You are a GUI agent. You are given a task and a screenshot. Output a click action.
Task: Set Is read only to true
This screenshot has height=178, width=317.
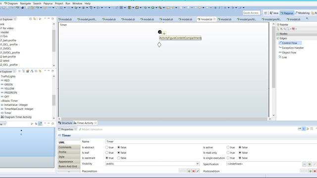pyautogui.click(x=228, y=153)
